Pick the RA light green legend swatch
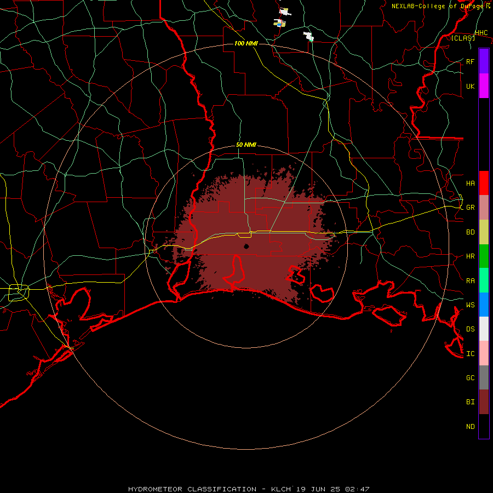This screenshot has width=493, height=493. click(x=484, y=280)
